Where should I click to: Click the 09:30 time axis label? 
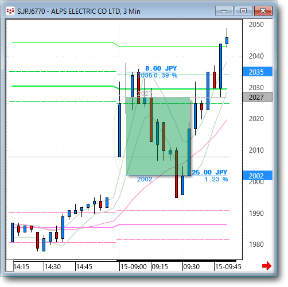(x=192, y=266)
